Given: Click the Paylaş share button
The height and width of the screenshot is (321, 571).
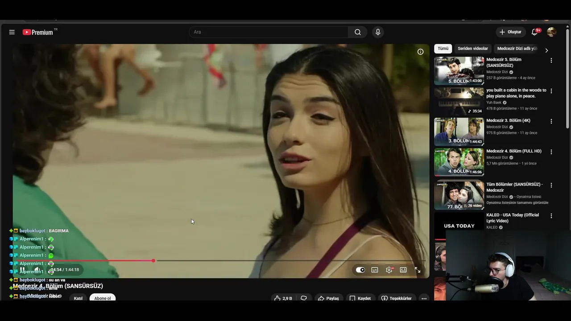Looking at the screenshot, I should [x=328, y=298].
